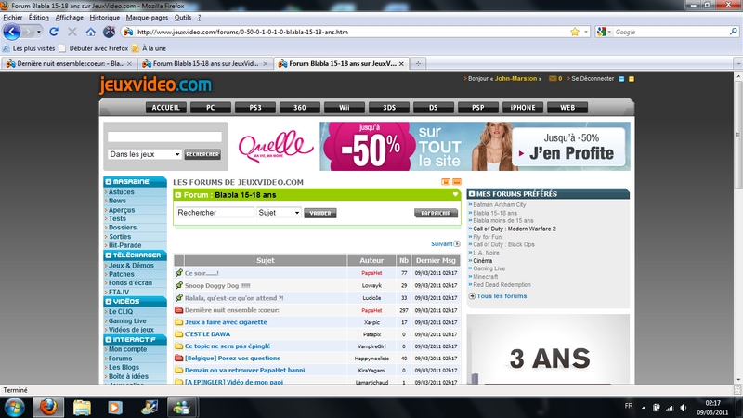Stop loading with the X icon
The image size is (743, 418).
[x=72, y=32]
